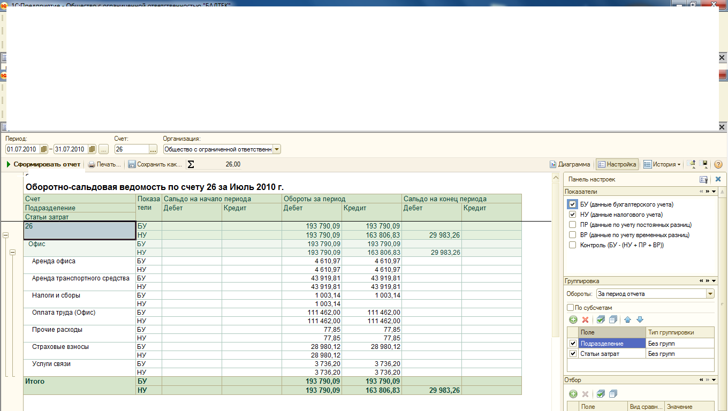The width and height of the screenshot is (728, 411).
Task: Open the История dropdown menu
Action: (662, 164)
